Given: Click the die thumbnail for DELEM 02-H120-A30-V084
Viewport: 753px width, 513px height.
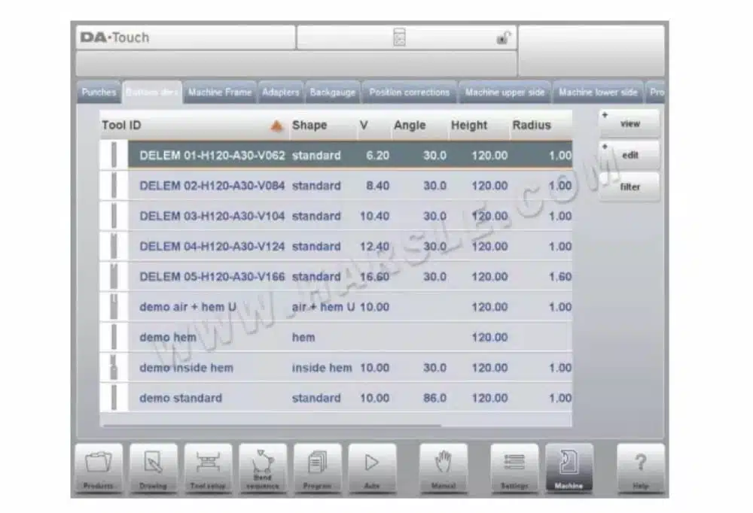Looking at the screenshot, I should click(114, 185).
